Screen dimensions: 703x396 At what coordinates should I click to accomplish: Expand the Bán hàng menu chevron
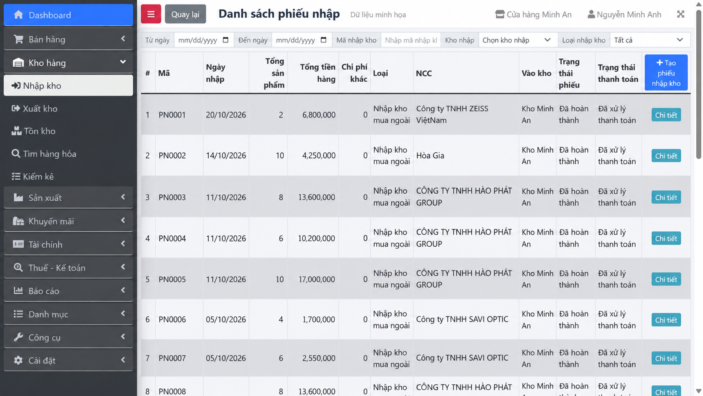pos(123,39)
